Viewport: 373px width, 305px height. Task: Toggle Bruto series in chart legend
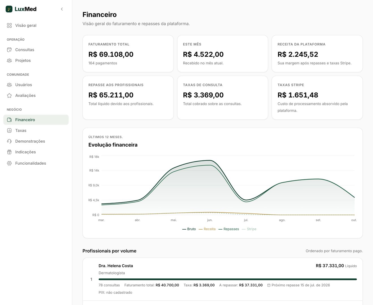click(x=189, y=229)
